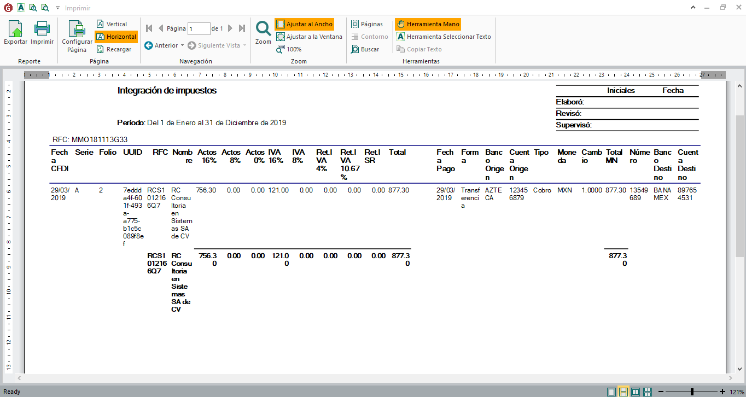
Task: Jump to the last page arrow
Action: coord(242,28)
